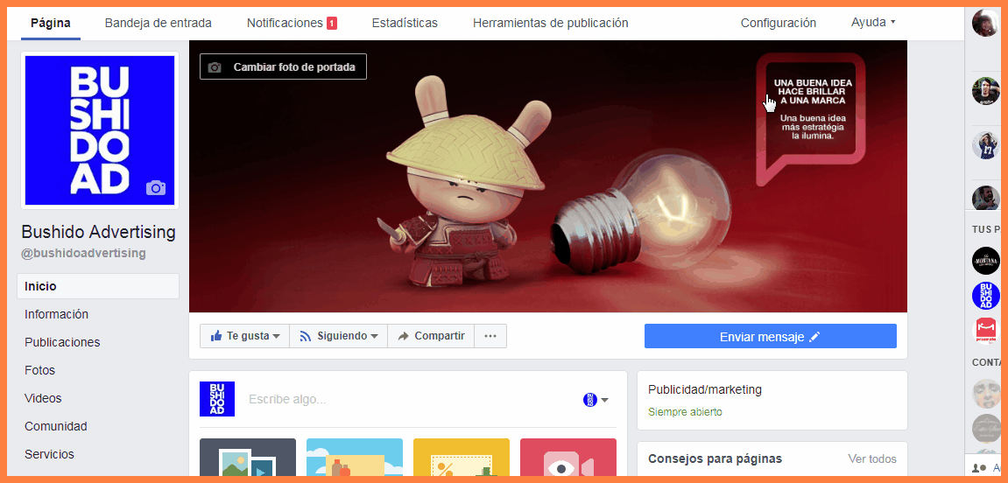Open the Montana page shortcut in sidebar
The width and height of the screenshot is (1008, 483).
pos(985,261)
